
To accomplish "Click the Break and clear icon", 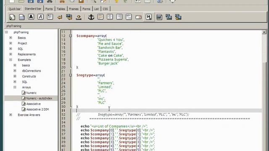I will coord(69,17).
